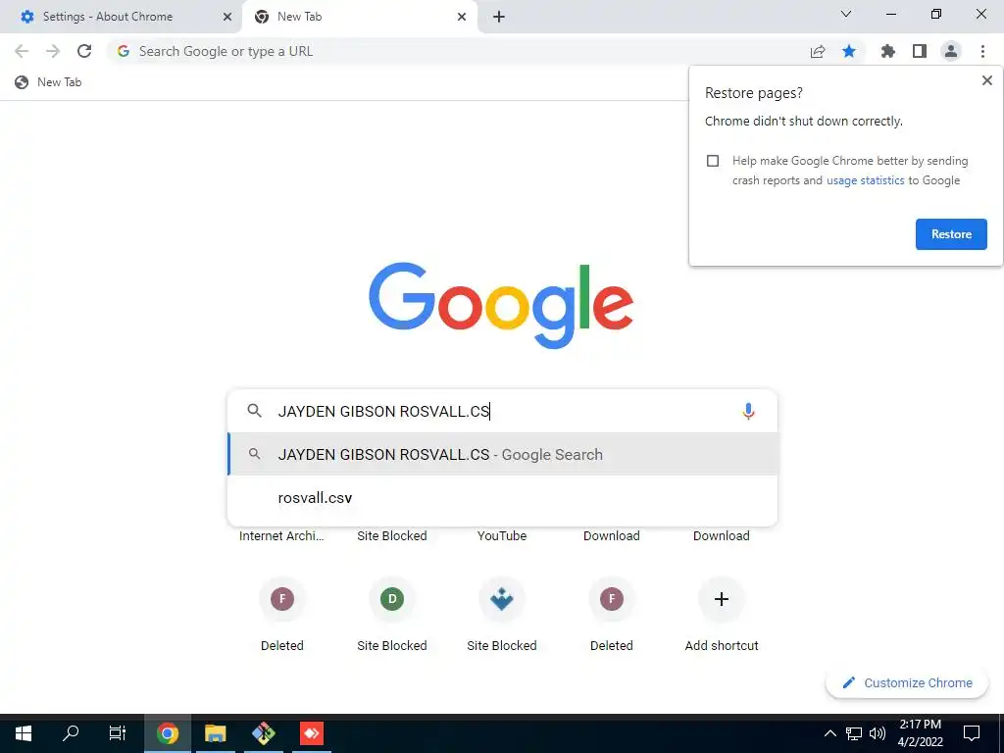Show hidden system tray icons
Viewport: 1004px width, 753px height.
click(x=829, y=733)
